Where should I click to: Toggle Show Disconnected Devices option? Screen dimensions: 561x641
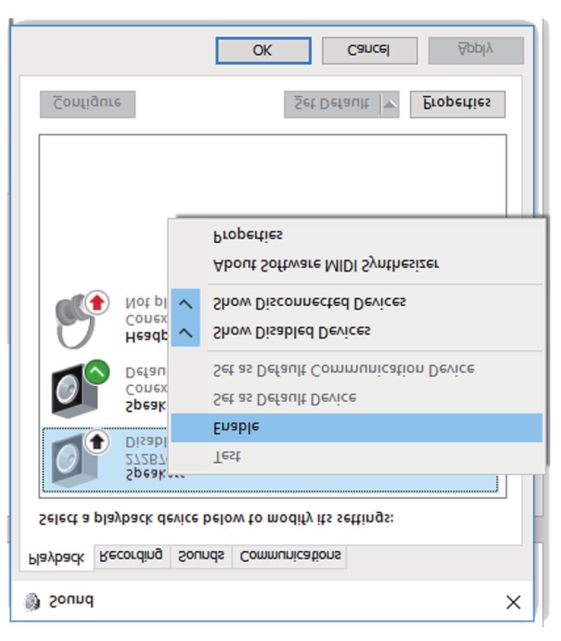(x=357, y=303)
